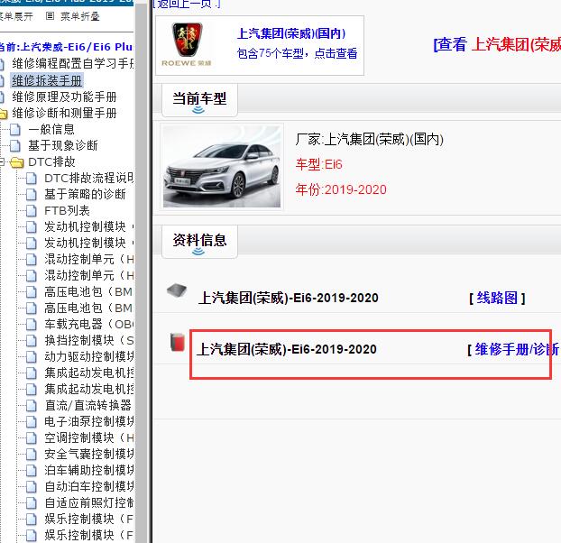This screenshot has height=543, width=561.
Task: Open 空调控制模块 entry
Action: [88, 437]
